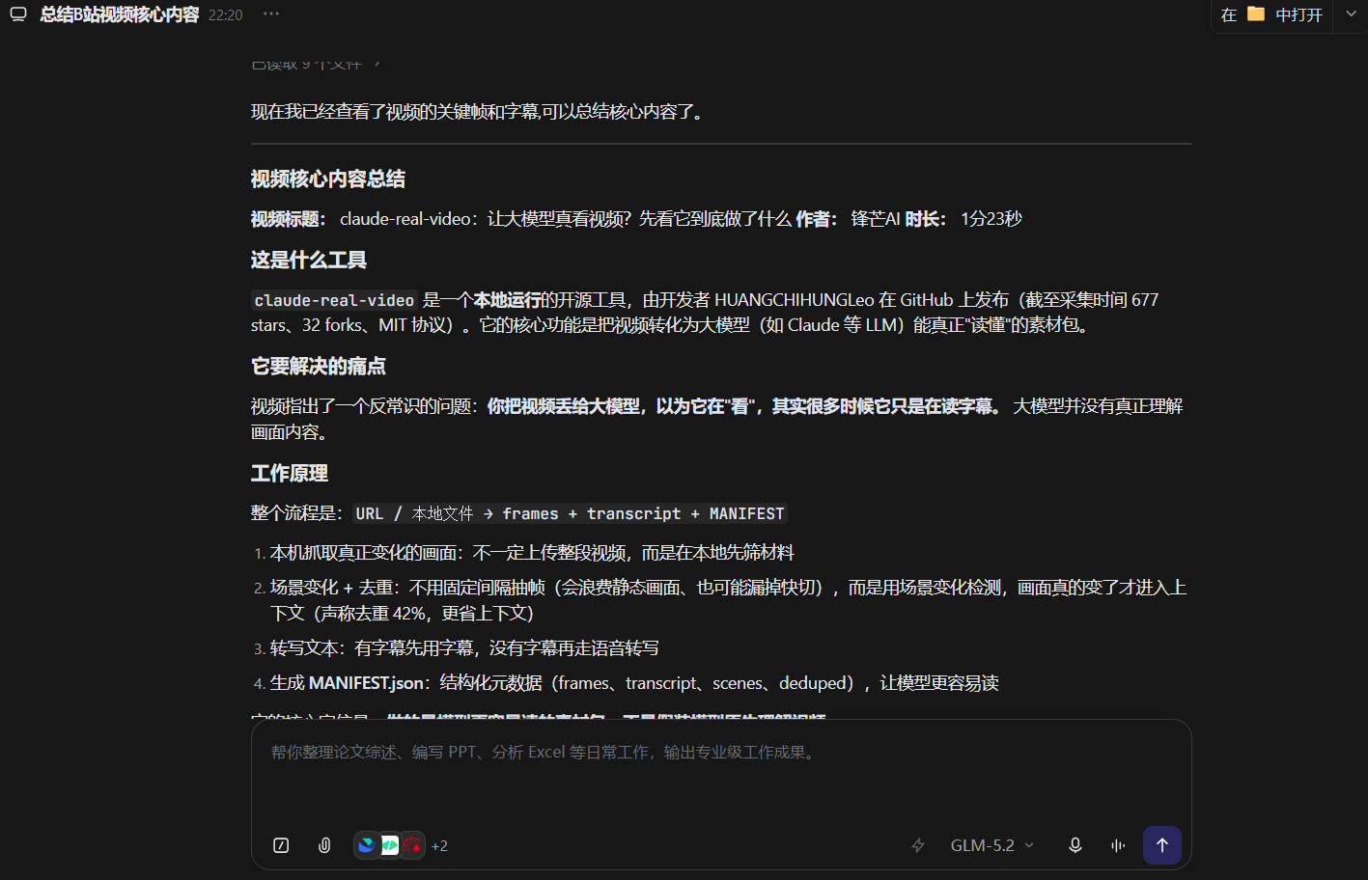Image resolution: width=1368 pixels, height=880 pixels.
Task: Toggle the lightning fast mode icon
Action: click(918, 845)
